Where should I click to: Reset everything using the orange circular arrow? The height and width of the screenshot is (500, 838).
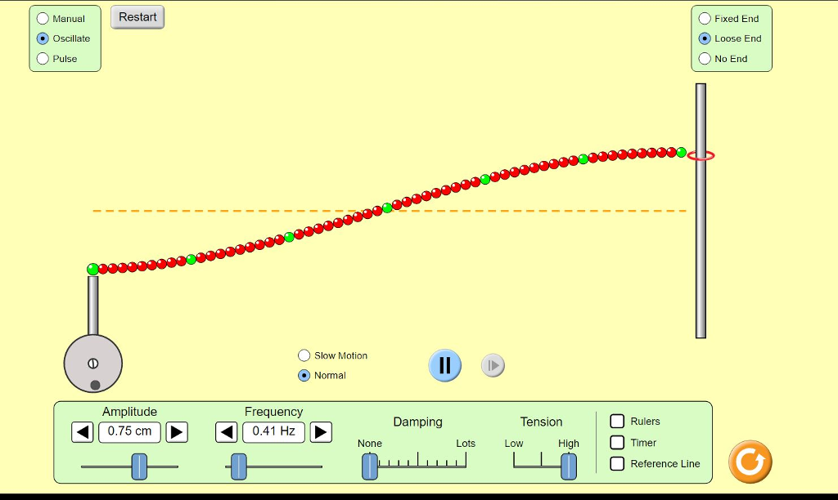pos(749,462)
